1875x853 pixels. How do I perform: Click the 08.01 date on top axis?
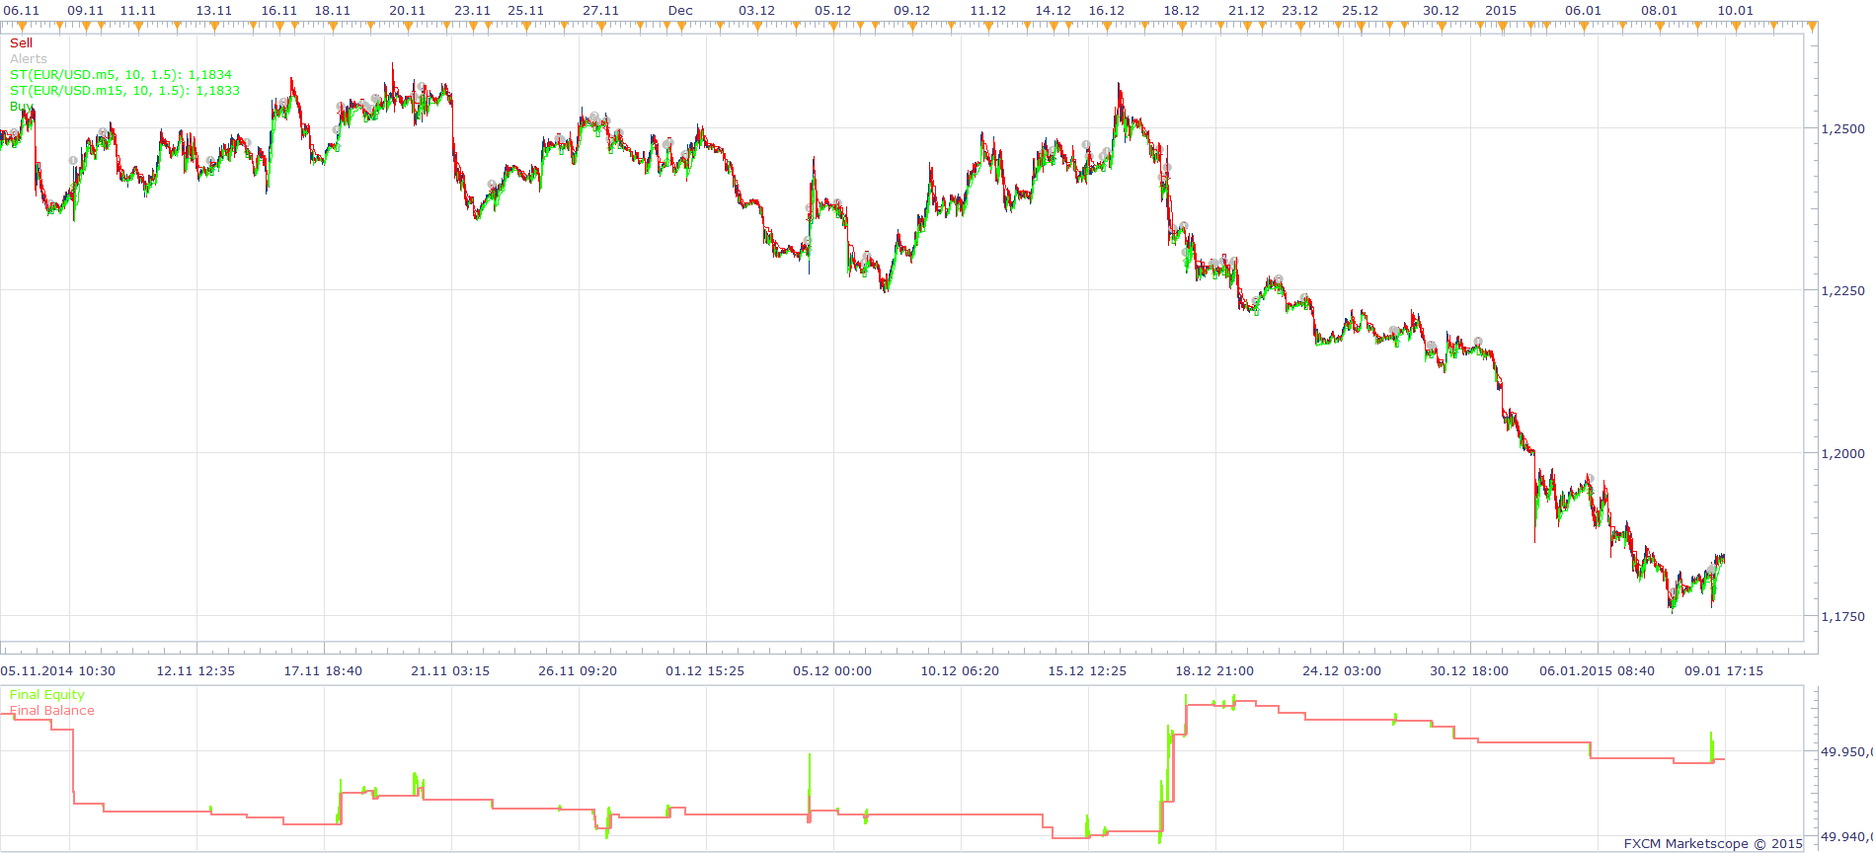1659,11
